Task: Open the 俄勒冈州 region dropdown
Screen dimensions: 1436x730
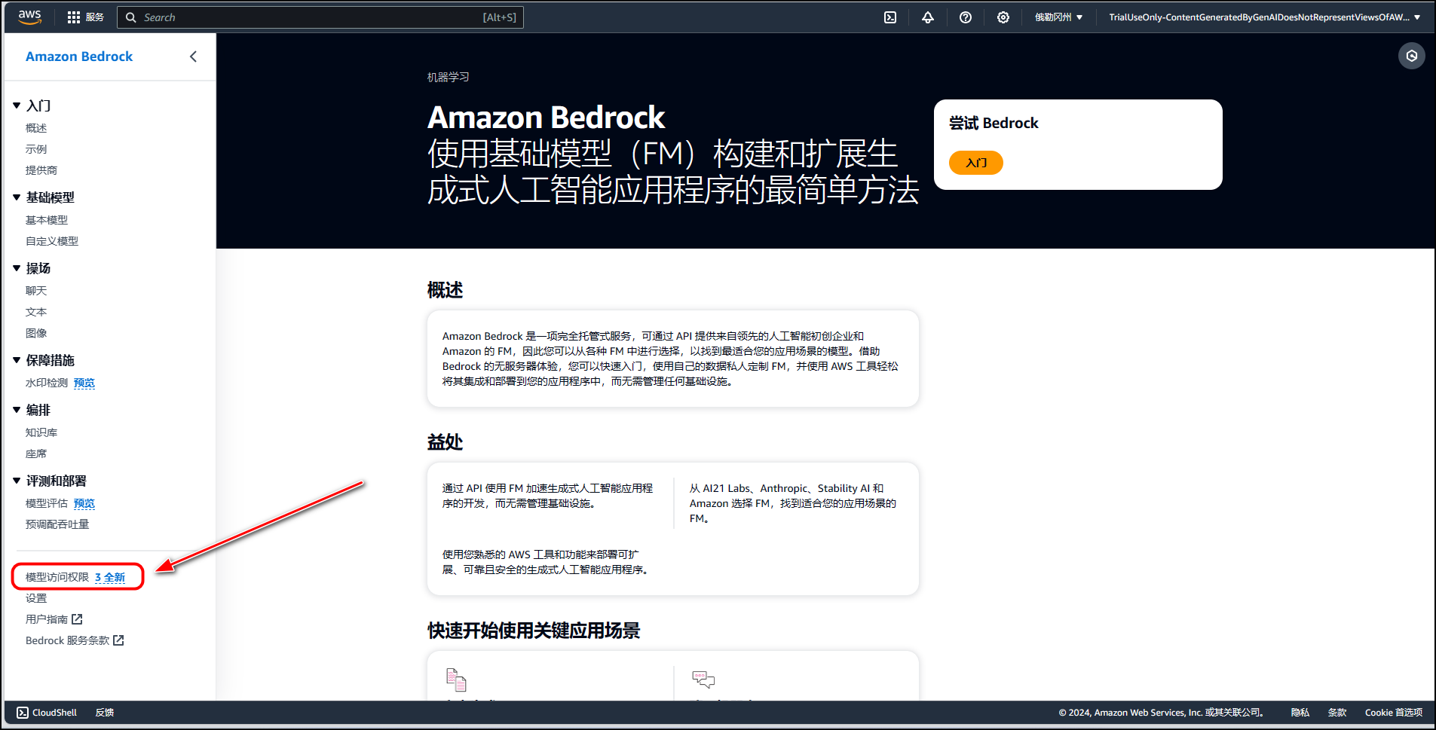Action: (x=1058, y=17)
